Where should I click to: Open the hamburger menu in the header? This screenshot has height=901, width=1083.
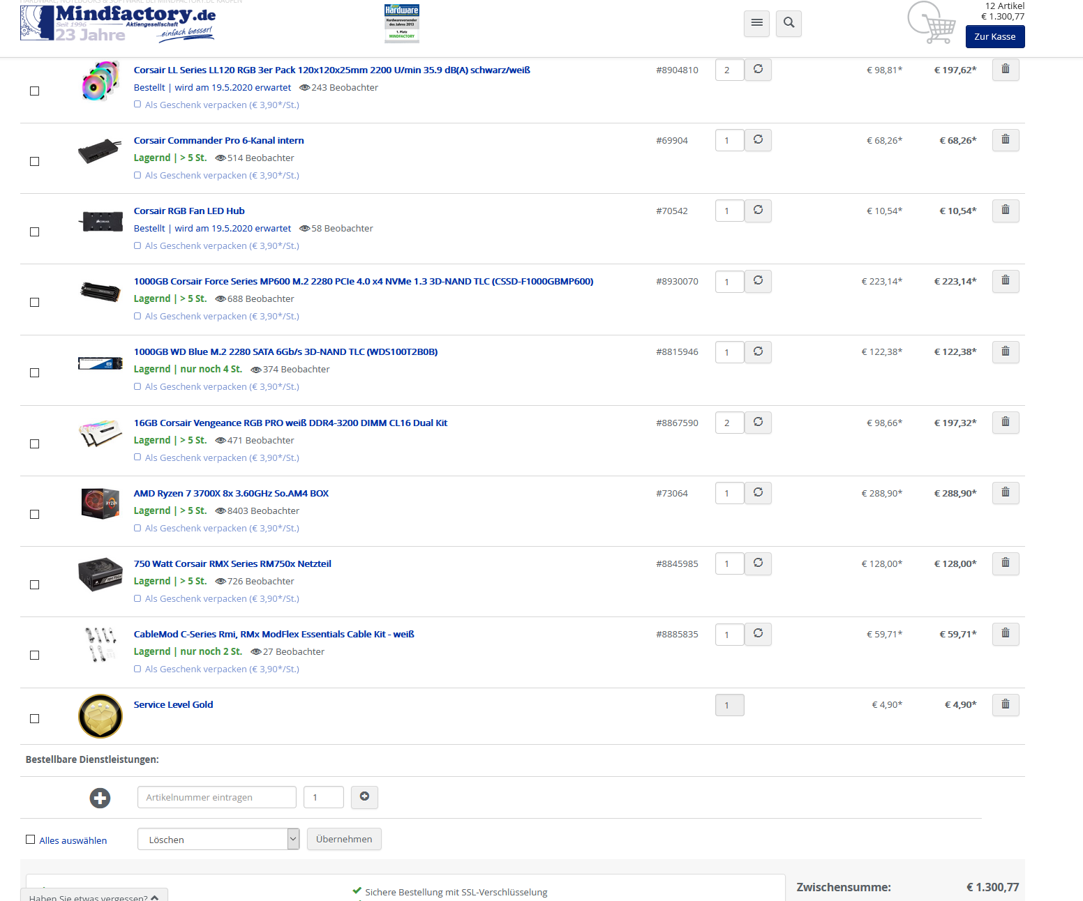pos(756,23)
